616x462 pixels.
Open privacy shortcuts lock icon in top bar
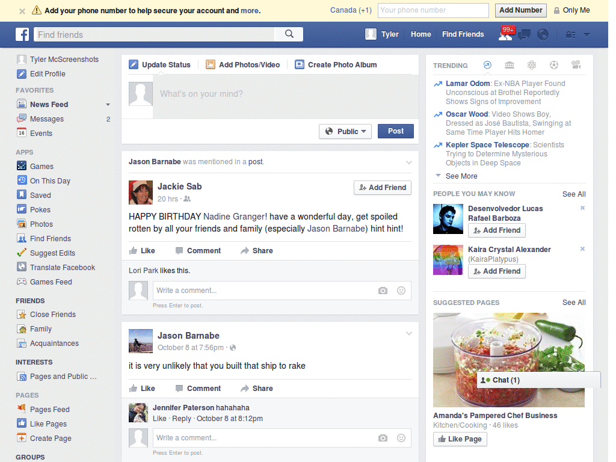(x=570, y=34)
